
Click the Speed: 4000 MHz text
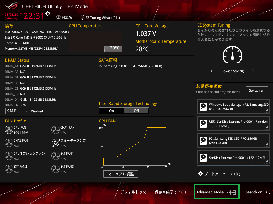(x=17, y=43)
